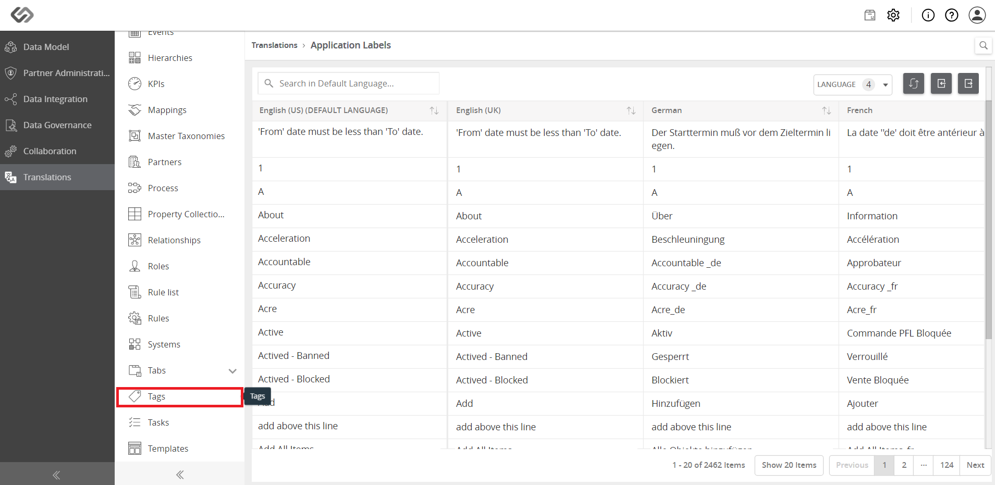Click the pagination ellipsis button
Image resolution: width=995 pixels, height=485 pixels.
click(x=924, y=465)
